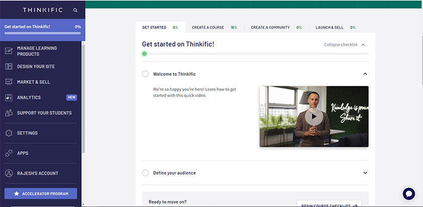The width and height of the screenshot is (423, 207).
Task: Click Begin Course Checklist button
Action: point(329,204)
